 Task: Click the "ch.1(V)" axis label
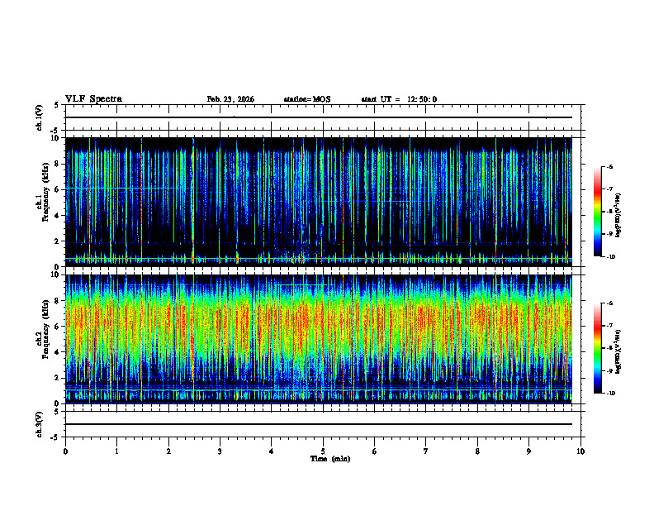39,117
